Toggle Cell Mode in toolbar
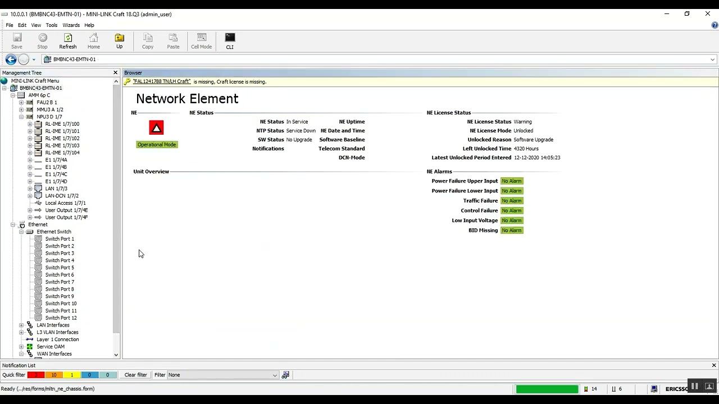719x404 pixels. [201, 41]
